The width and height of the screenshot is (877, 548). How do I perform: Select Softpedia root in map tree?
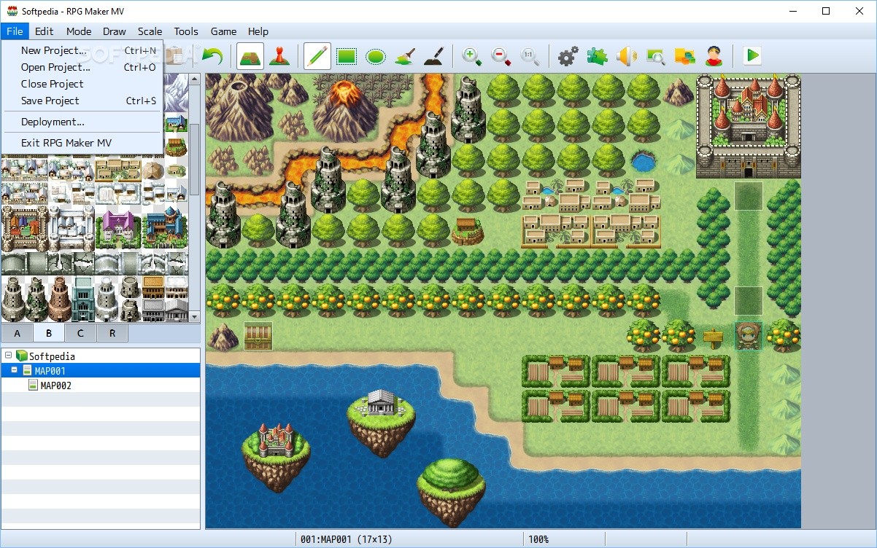52,356
